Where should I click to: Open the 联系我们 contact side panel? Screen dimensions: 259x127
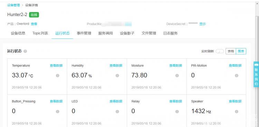point(256,74)
